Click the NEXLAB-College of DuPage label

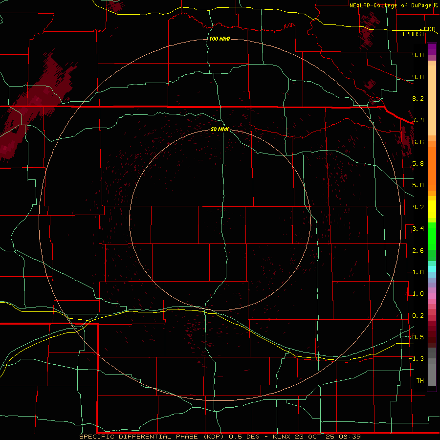[390, 5]
